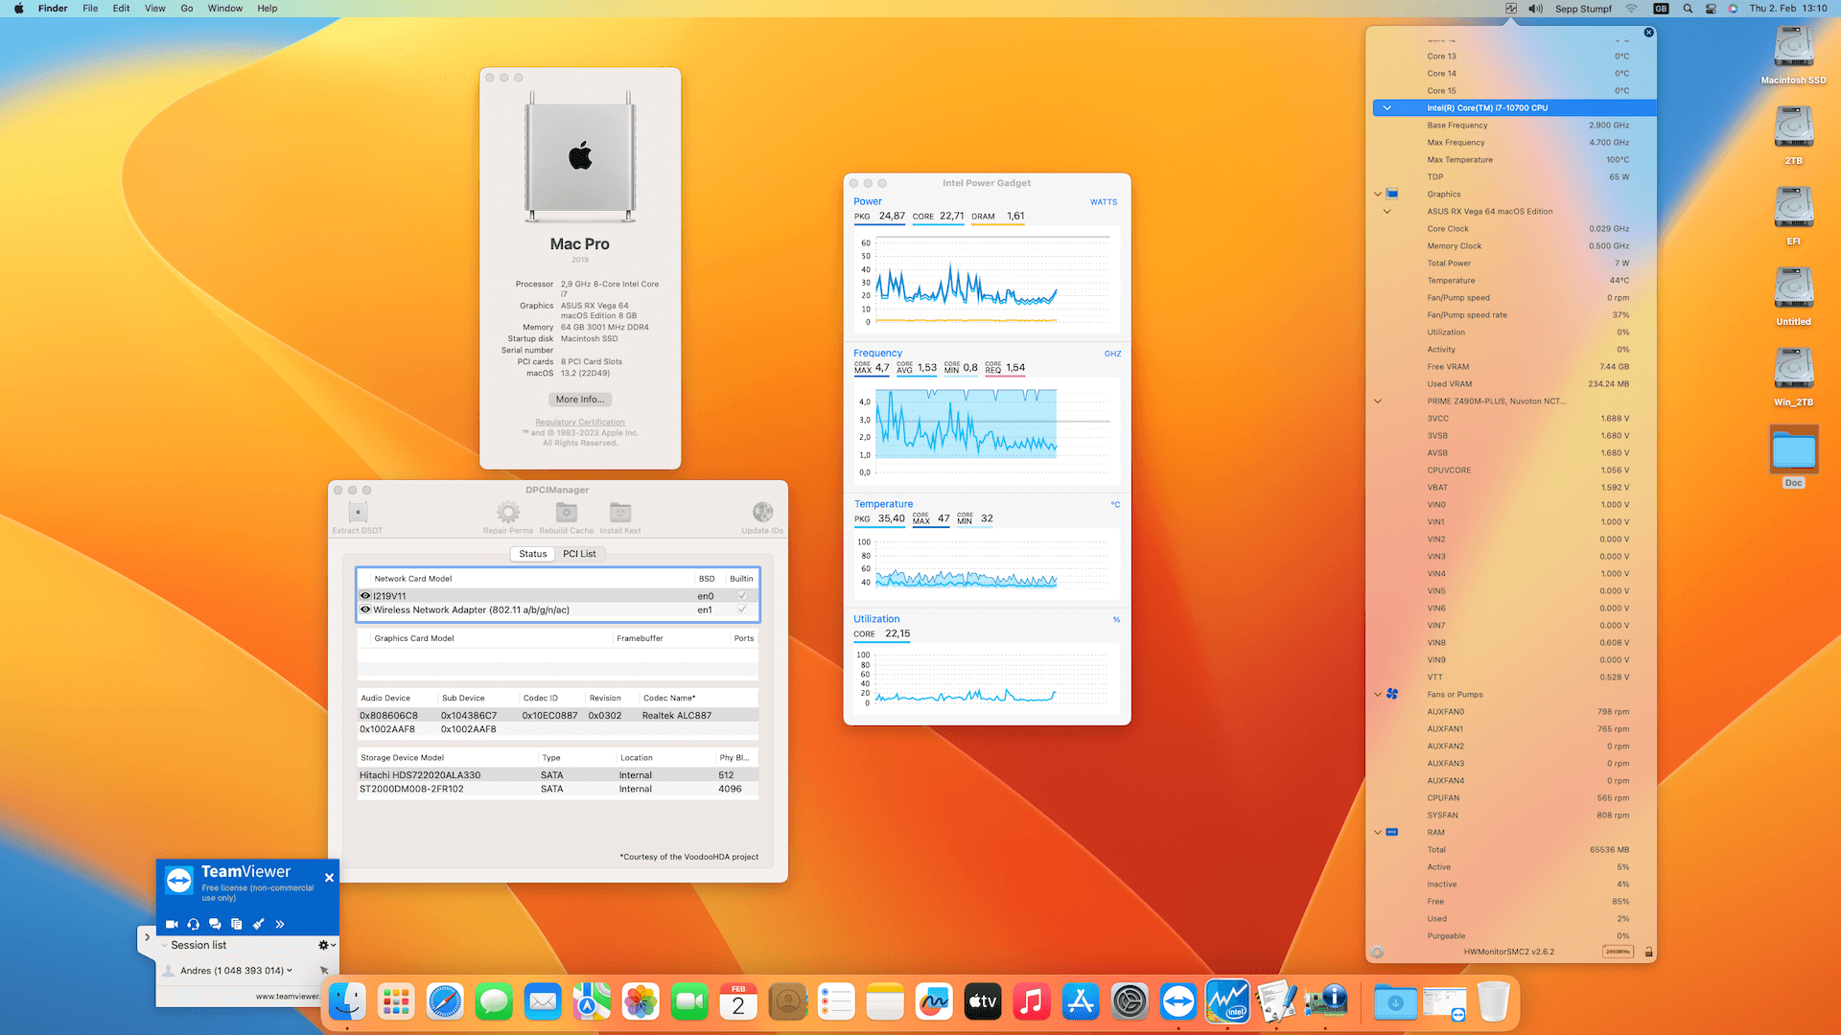1841x1035 pixels.
Task: Show more TeamViewer tools (double chevron)
Action: [280, 924]
